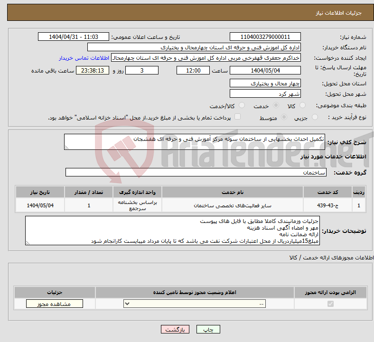The image size is (374, 342).
Task: Click the جزئیات column header
Action: point(55,292)
